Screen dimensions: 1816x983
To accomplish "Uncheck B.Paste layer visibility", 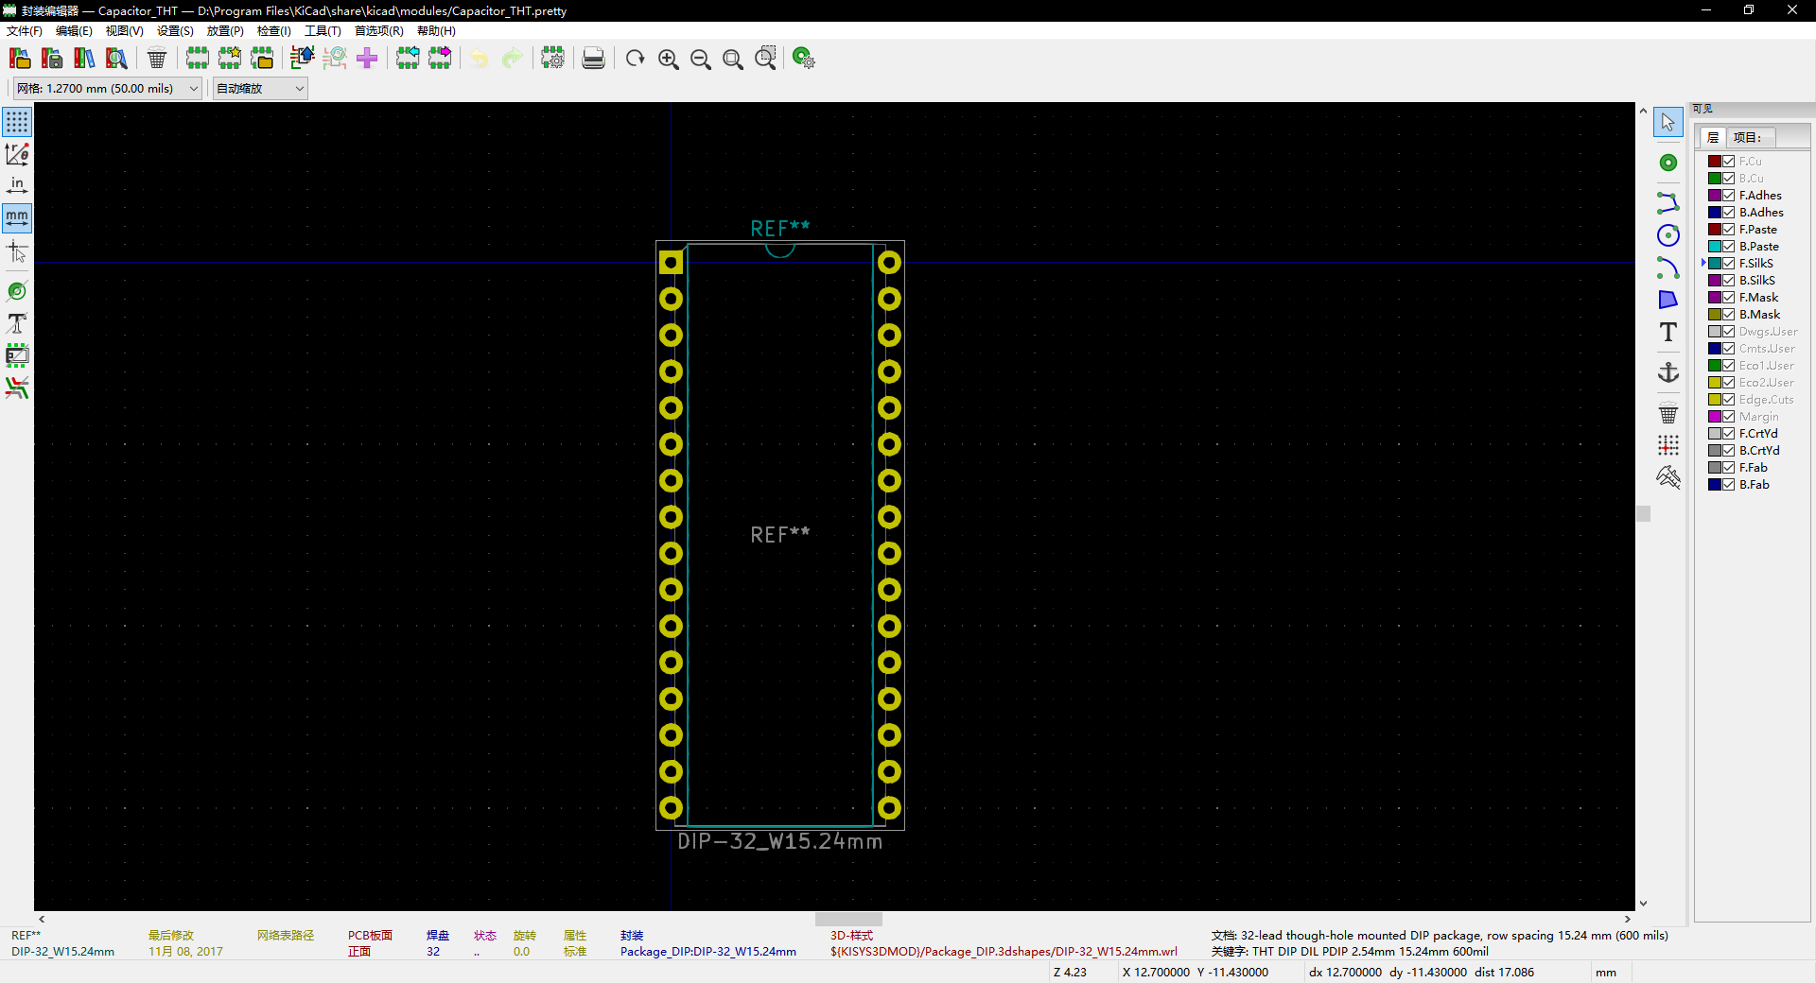I will click(x=1728, y=247).
